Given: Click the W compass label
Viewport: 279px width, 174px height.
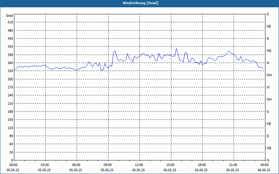Looking at the screenshot, I should pos(268,87).
